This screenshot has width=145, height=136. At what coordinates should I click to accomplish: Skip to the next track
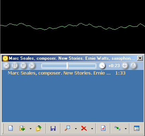(32, 66)
